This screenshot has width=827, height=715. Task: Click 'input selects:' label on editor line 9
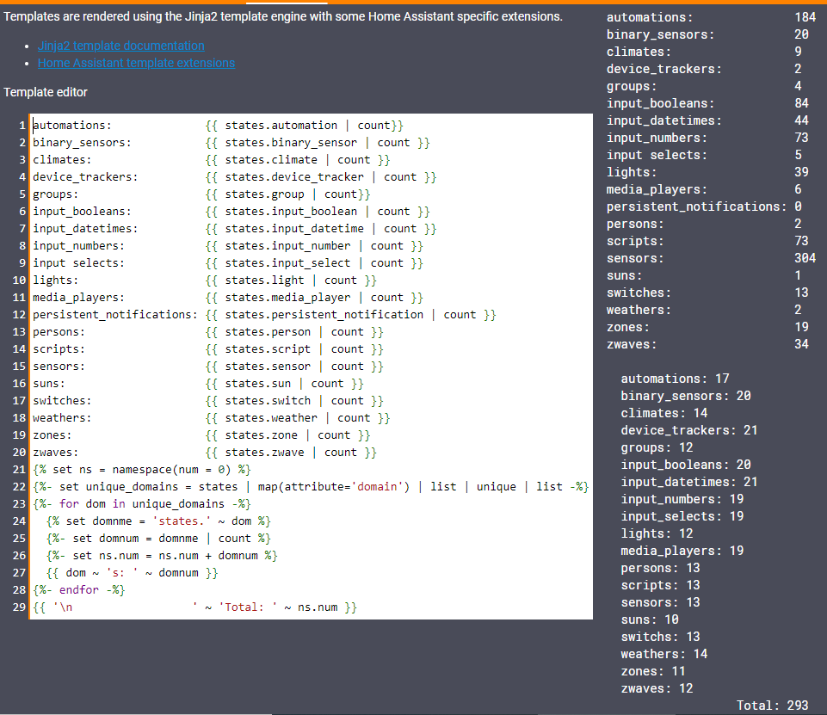coord(78,263)
